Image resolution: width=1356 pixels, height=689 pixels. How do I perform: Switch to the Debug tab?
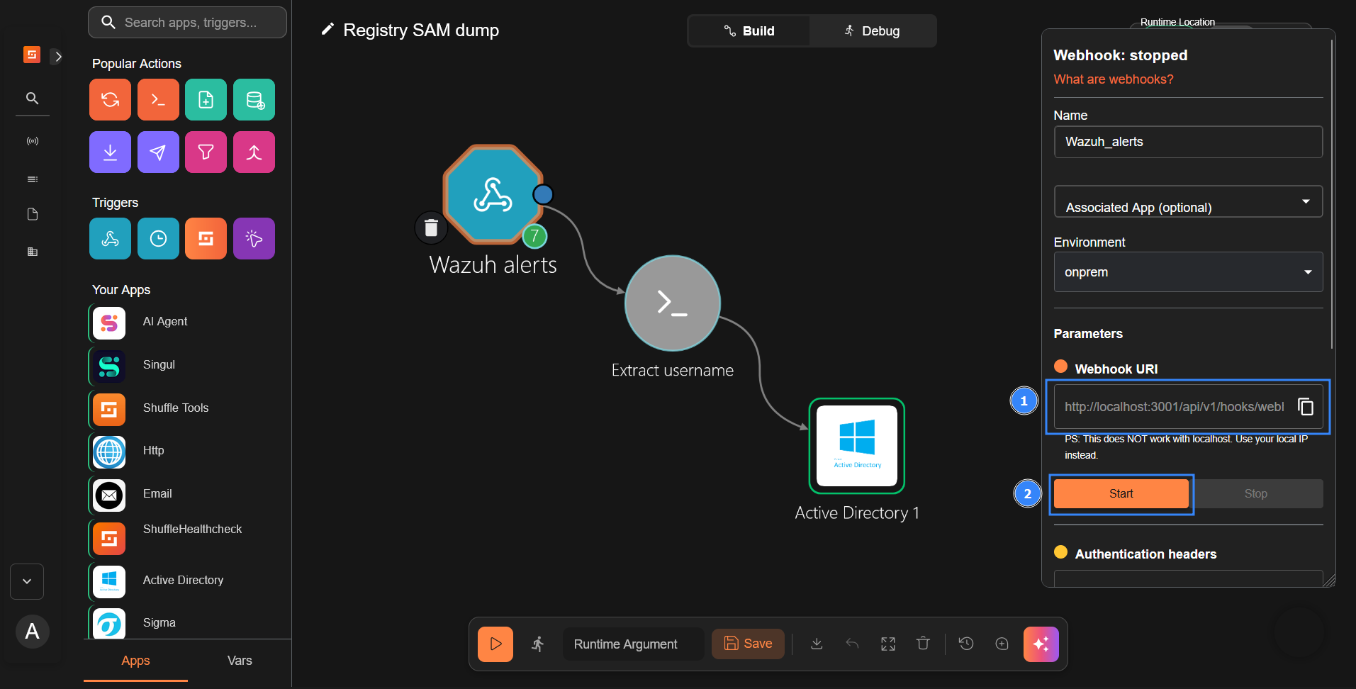(x=873, y=31)
